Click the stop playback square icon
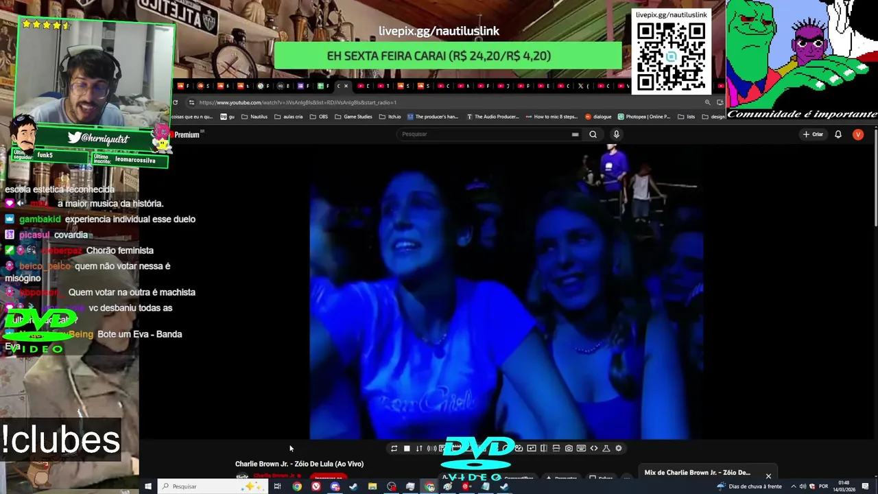This screenshot has height=494, width=878. click(407, 449)
